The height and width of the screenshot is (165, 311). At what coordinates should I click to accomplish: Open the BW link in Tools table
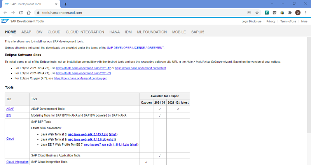pos(9,115)
